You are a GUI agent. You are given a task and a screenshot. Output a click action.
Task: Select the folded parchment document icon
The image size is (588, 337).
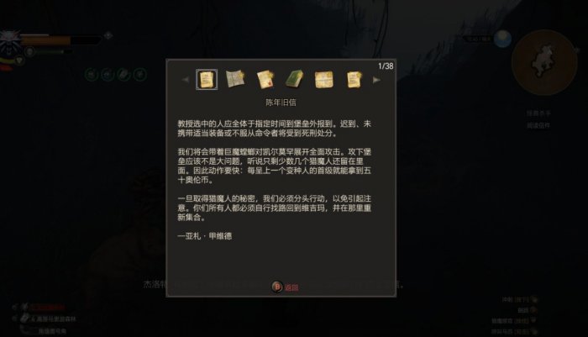point(324,80)
